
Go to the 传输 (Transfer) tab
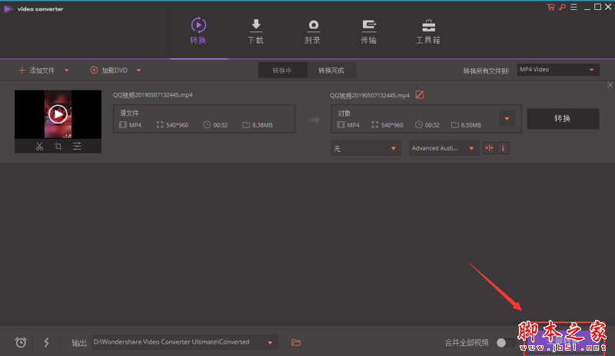pos(369,31)
